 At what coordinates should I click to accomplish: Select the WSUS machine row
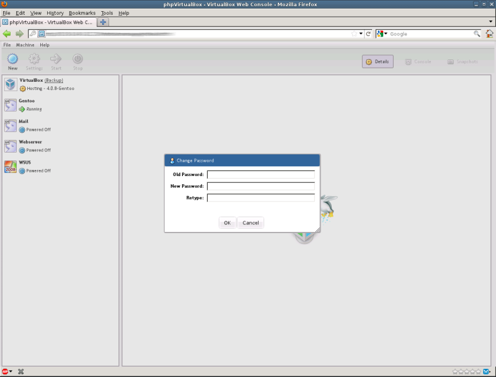[60, 166]
